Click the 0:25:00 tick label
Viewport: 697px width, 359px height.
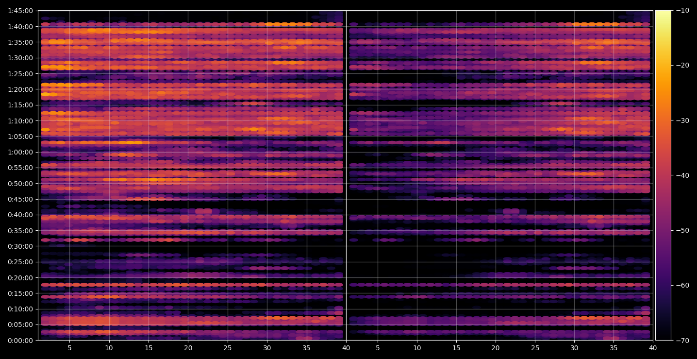pos(20,262)
